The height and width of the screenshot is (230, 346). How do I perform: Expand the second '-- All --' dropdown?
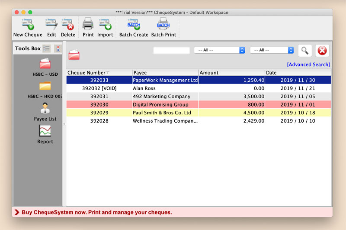tap(272, 50)
